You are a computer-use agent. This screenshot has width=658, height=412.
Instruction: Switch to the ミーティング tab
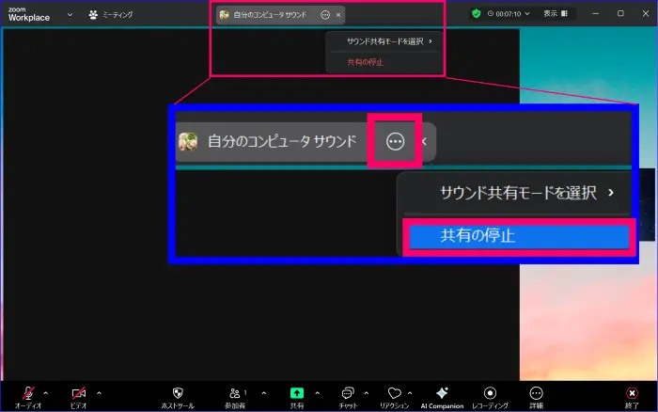tap(111, 15)
